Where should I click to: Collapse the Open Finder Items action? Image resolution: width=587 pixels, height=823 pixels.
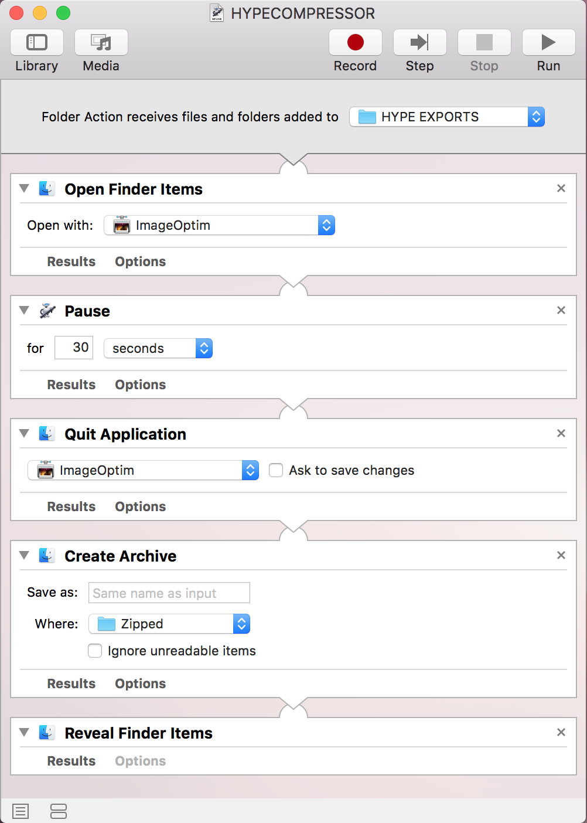pos(23,188)
